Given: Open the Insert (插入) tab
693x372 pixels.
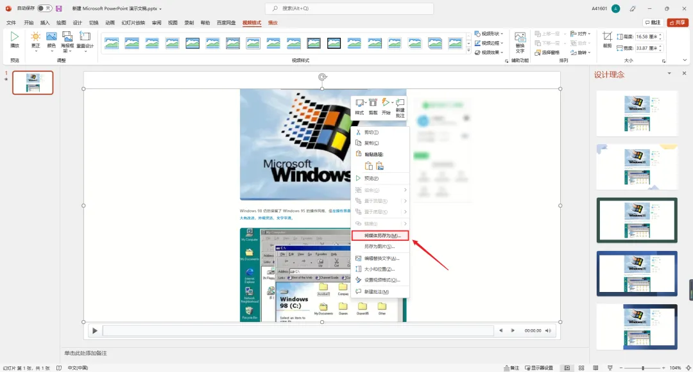Looking at the screenshot, I should click(45, 22).
